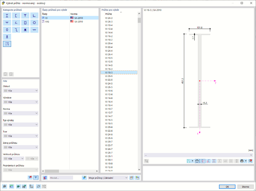
Task: Select highlighted cross-section VJ 18-3
Action: tap(119, 73)
